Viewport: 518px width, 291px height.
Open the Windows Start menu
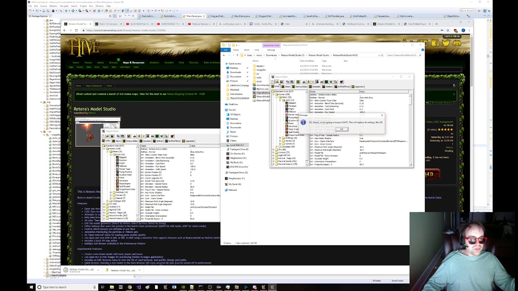click(31, 287)
